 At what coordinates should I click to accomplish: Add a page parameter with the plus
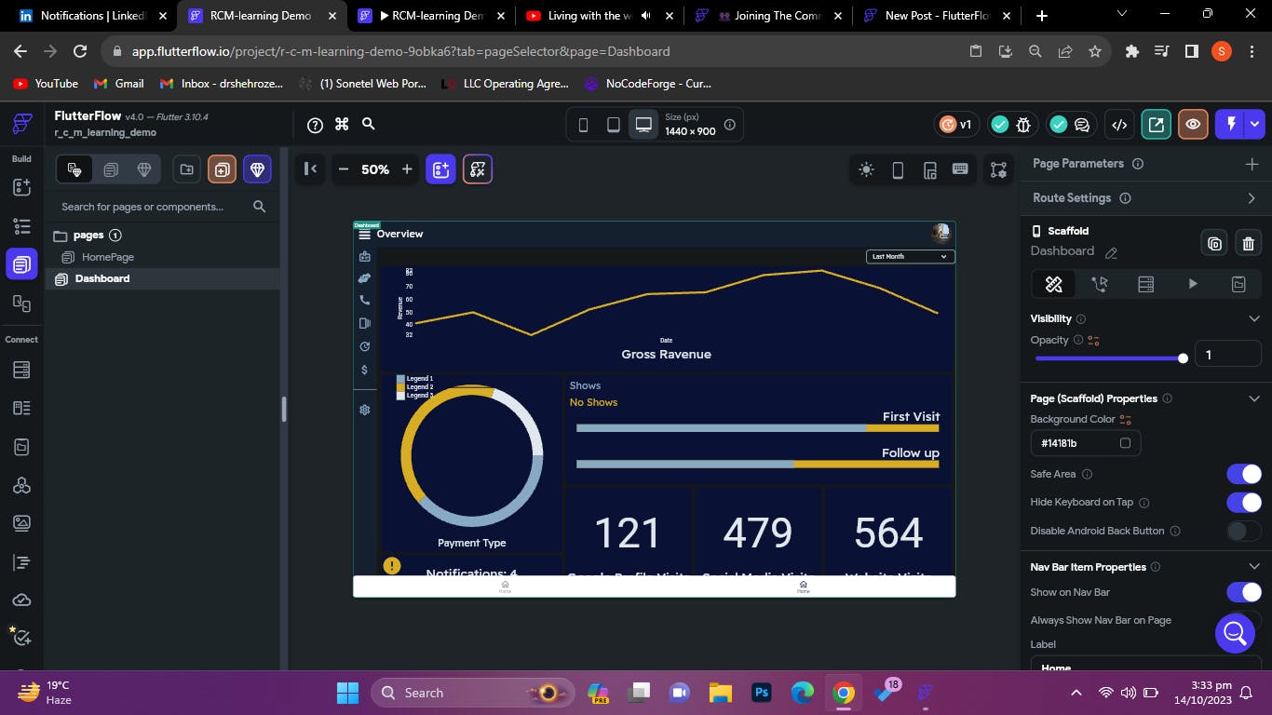pyautogui.click(x=1252, y=164)
